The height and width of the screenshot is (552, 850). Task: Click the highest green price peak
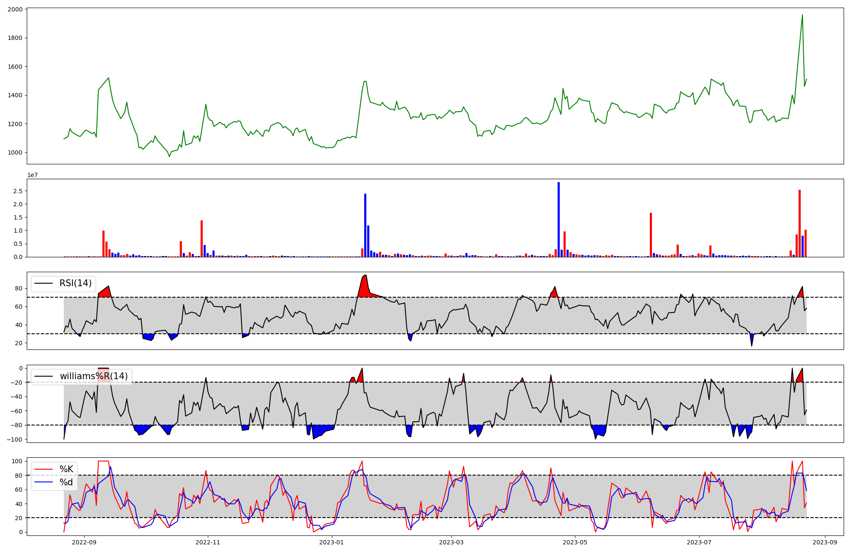(x=802, y=16)
